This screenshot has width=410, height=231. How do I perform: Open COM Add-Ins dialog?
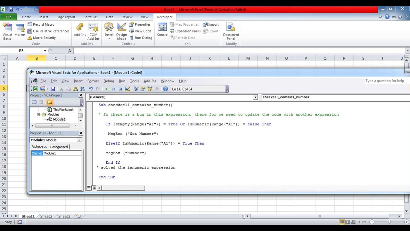93,31
